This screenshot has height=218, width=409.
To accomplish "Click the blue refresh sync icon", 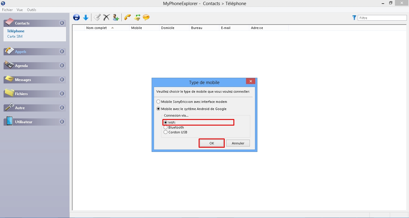I will 76,18.
